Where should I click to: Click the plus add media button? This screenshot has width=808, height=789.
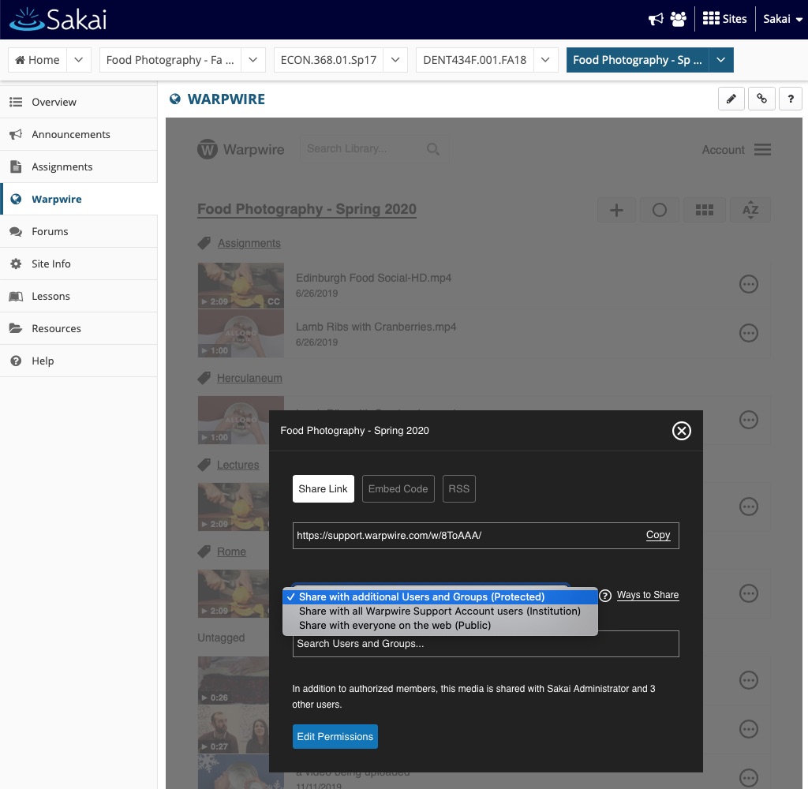click(x=616, y=210)
